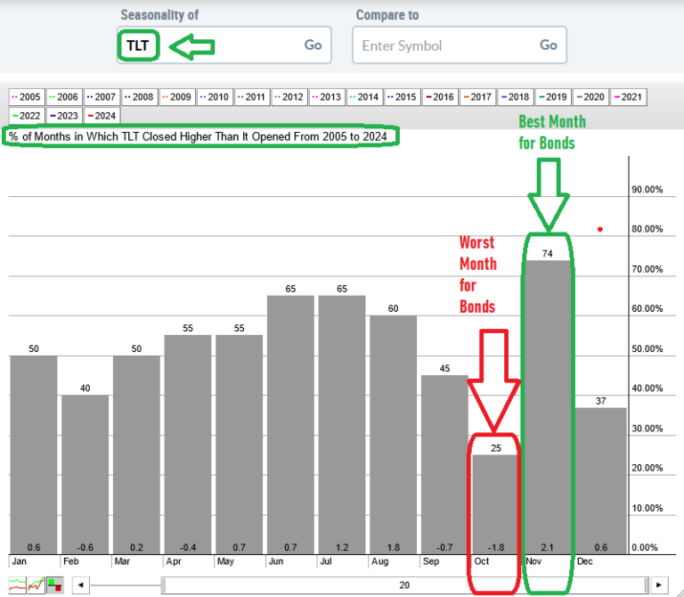The image size is (684, 597).
Task: Click the Aug month axis label
Action: click(379, 561)
